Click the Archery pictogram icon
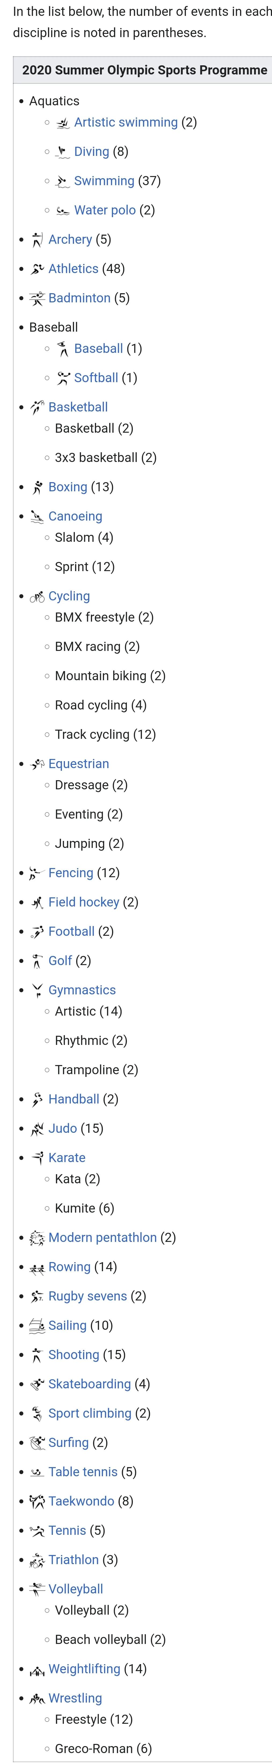The width and height of the screenshot is (272, 1763). click(x=37, y=239)
